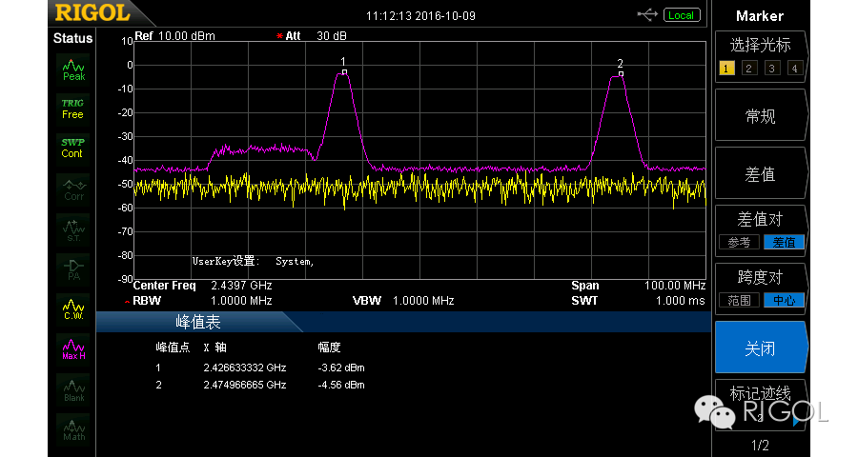Image resolution: width=858 pixels, height=457 pixels.
Task: Set 差值对 to 差值
Action: pyautogui.click(x=784, y=242)
